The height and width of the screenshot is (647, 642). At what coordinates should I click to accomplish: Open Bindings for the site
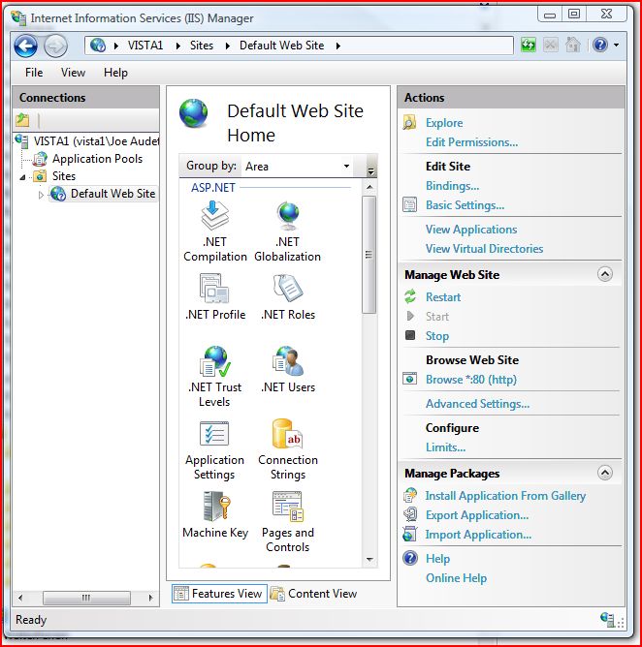pos(452,186)
